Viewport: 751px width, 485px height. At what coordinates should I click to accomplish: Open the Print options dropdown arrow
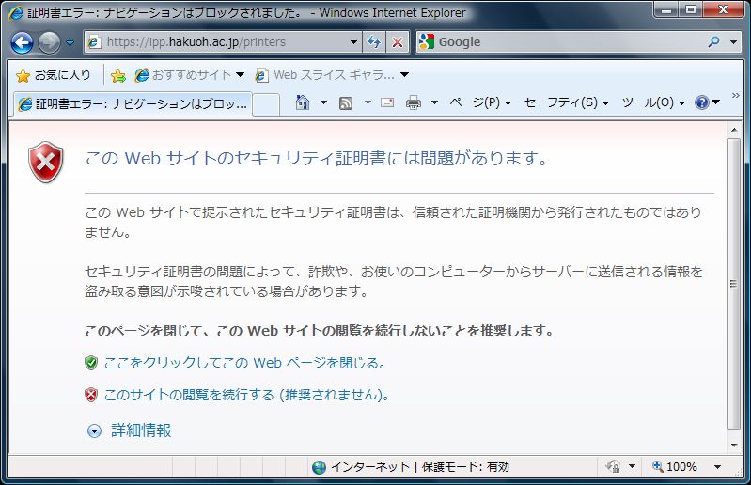click(x=434, y=102)
